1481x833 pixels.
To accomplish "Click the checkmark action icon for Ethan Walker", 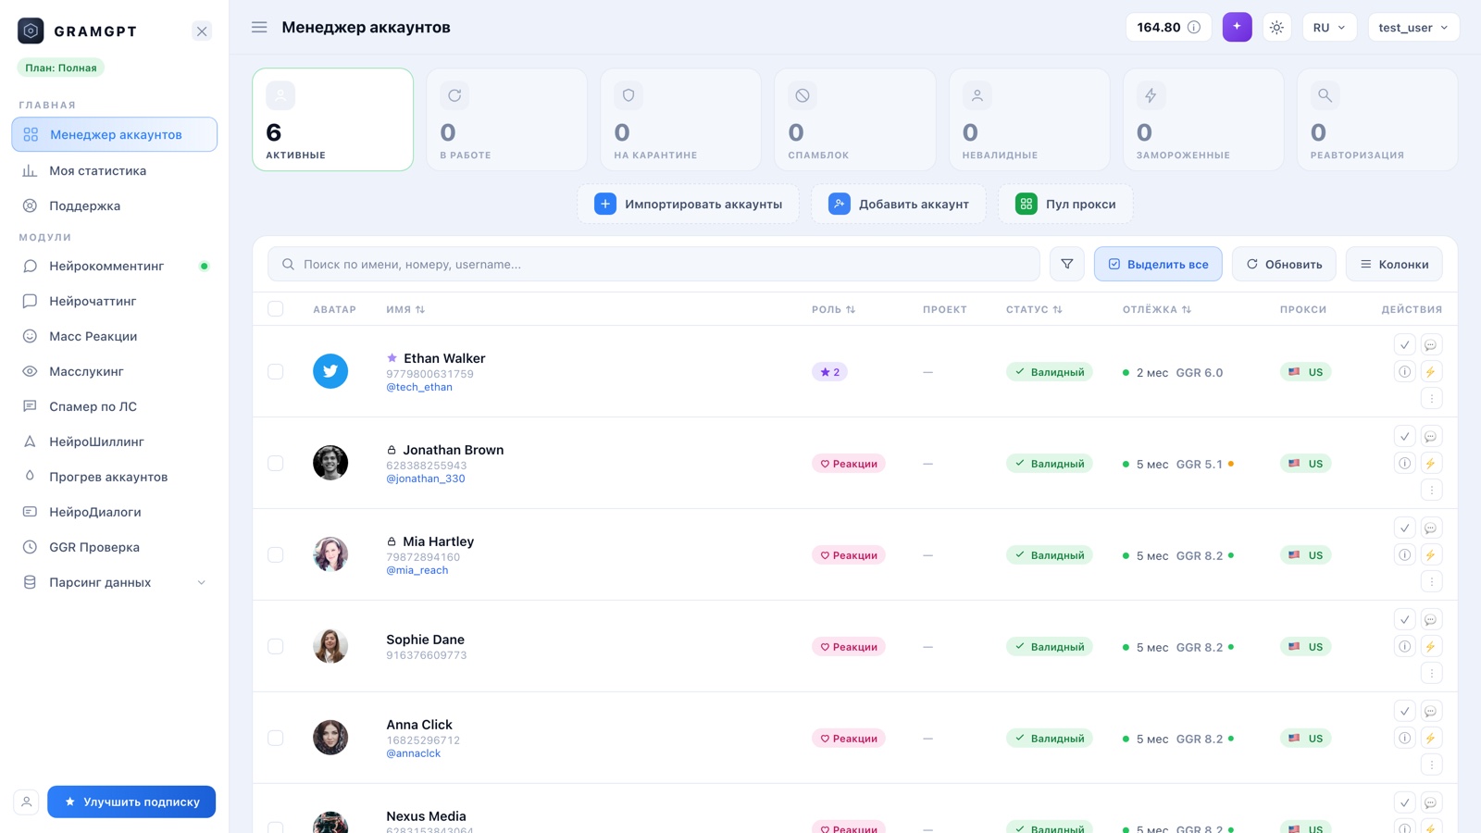I will coord(1405,345).
